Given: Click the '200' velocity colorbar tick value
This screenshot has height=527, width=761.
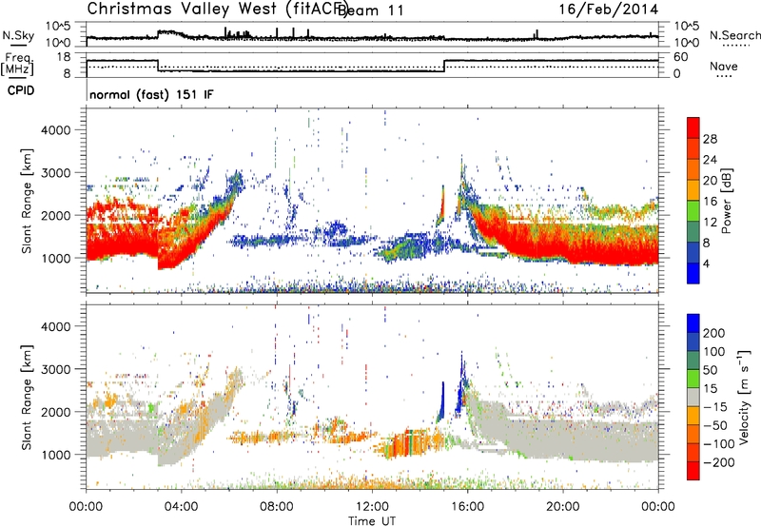Looking at the screenshot, I should click(x=714, y=333).
